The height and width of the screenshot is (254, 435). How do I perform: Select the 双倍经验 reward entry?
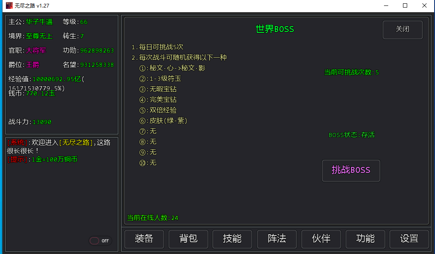tap(163, 110)
